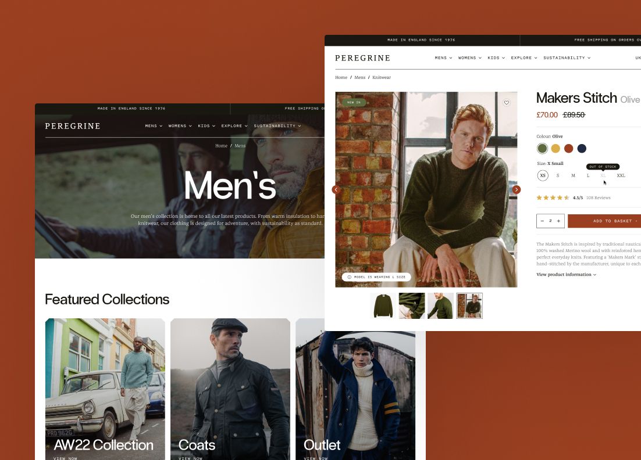The width and height of the screenshot is (641, 460).
Task: Click the Add to Basket button
Action: point(604,221)
